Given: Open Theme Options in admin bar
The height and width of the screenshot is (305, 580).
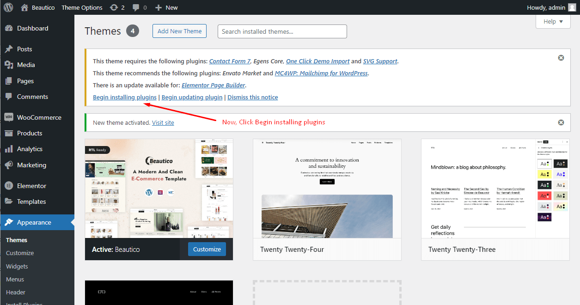Looking at the screenshot, I should click(x=82, y=7).
